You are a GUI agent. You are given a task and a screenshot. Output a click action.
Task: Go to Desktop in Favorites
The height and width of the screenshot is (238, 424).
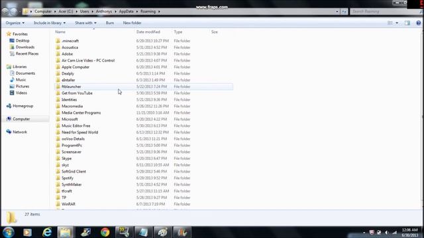click(x=23, y=40)
